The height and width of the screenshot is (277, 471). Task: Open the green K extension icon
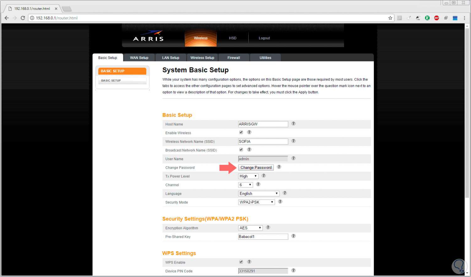pyautogui.click(x=427, y=18)
